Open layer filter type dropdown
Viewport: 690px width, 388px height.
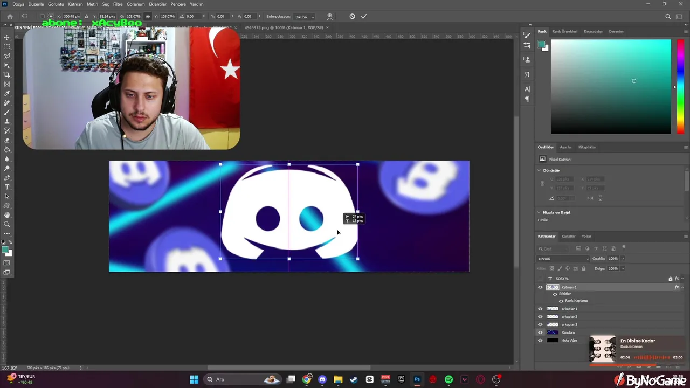tap(553, 248)
